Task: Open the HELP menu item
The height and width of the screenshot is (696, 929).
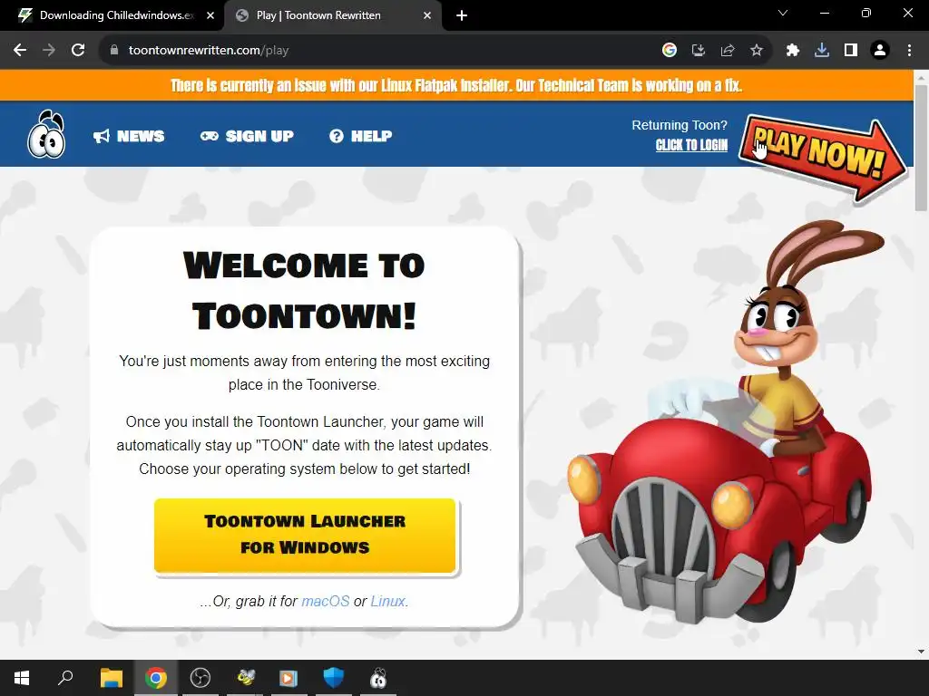Action: coord(361,136)
